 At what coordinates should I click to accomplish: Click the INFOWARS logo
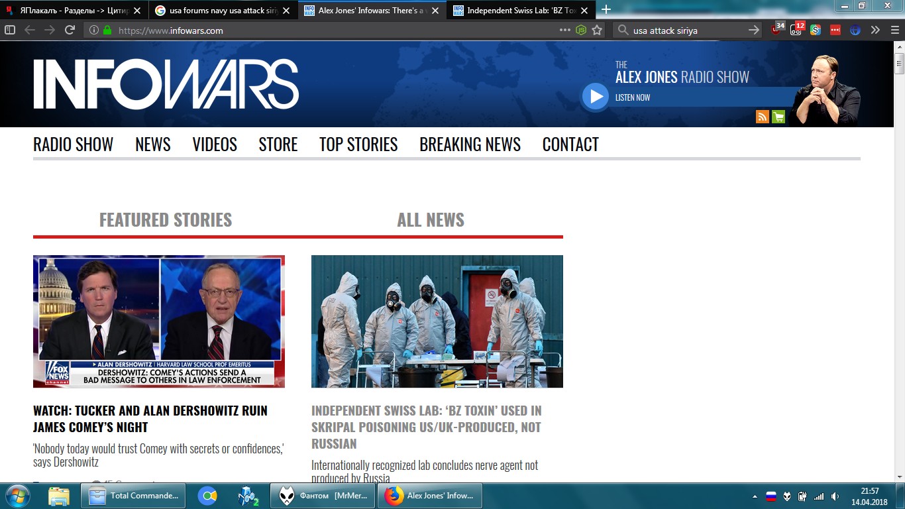pos(166,84)
